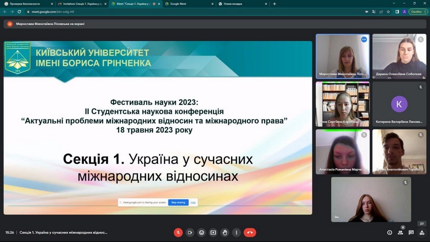Open the meeting details info icon

click(389, 232)
